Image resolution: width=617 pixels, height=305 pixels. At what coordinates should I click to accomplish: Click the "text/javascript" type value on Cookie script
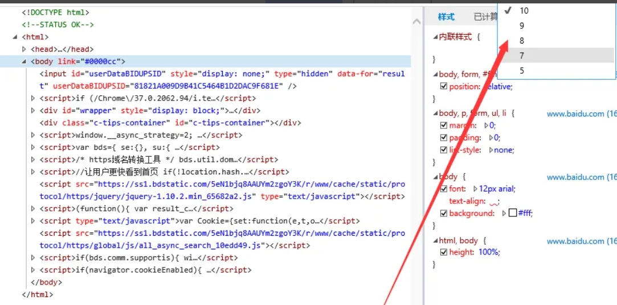point(137,220)
